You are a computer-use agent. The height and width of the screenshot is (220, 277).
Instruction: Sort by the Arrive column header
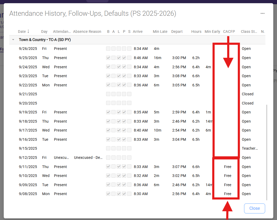(x=137, y=32)
